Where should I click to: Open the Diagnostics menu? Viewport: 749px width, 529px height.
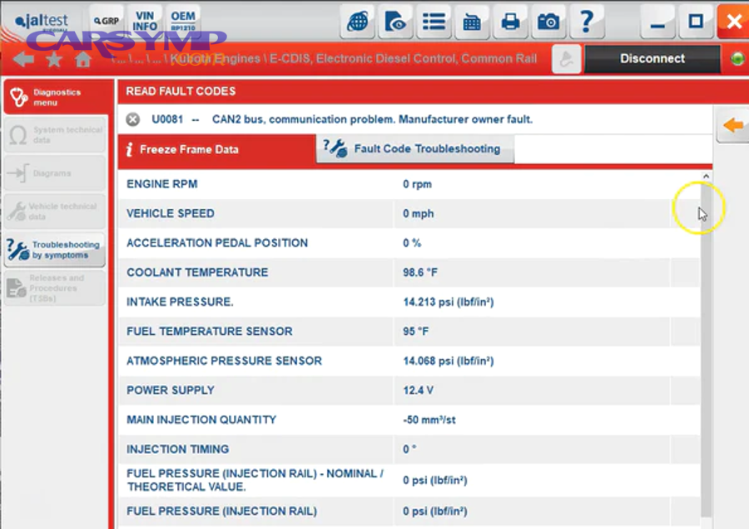pyautogui.click(x=55, y=97)
